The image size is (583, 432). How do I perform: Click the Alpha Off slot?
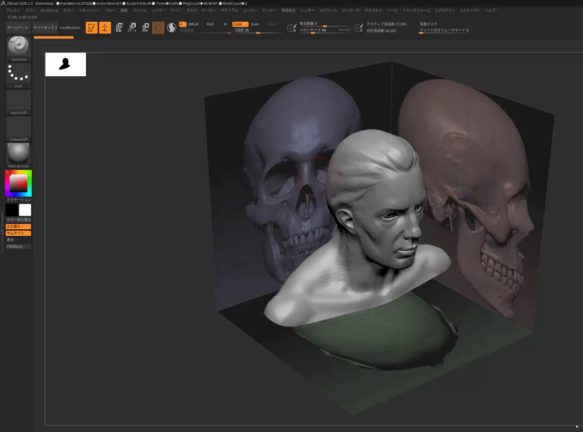(19, 101)
